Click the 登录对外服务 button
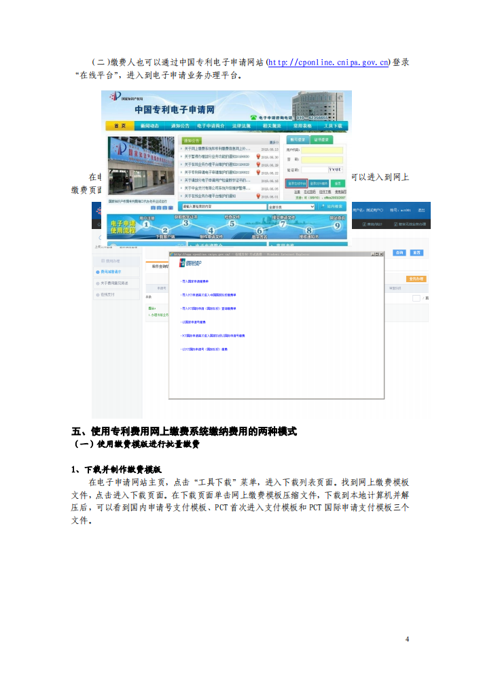Image resolution: width=481 pixels, height=681 pixels. 319,184
